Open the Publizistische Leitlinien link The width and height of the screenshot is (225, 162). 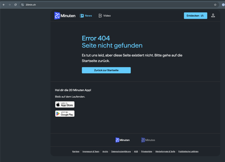click(x=189, y=151)
